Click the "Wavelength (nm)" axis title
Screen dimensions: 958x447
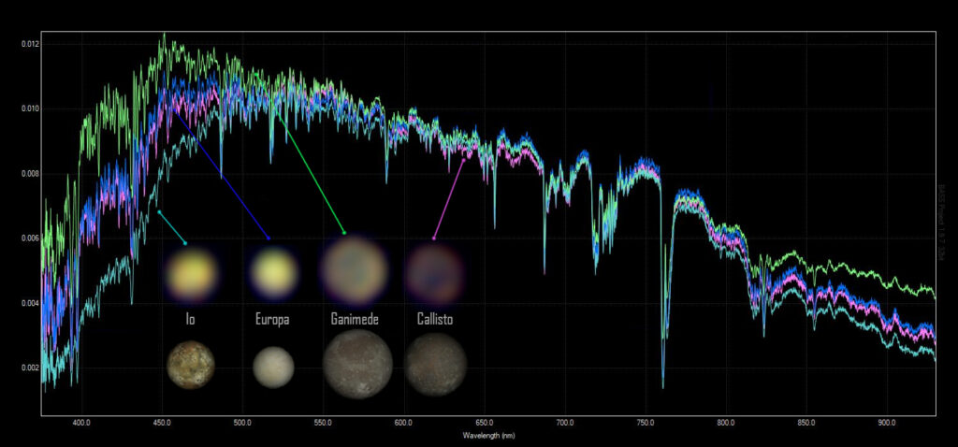coord(488,435)
